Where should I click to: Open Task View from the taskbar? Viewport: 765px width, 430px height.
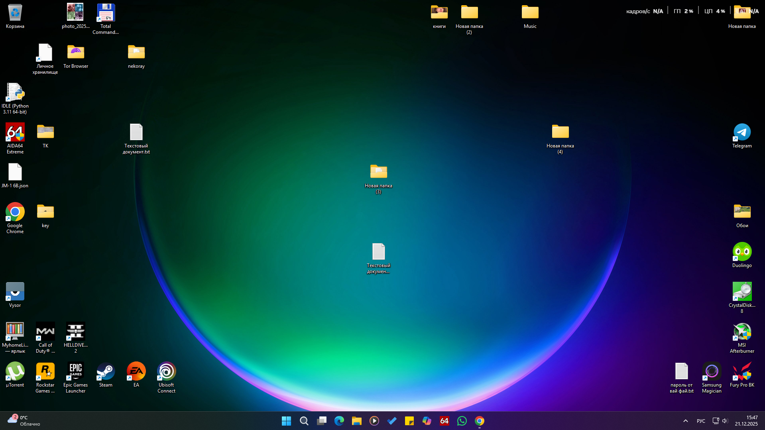321,421
